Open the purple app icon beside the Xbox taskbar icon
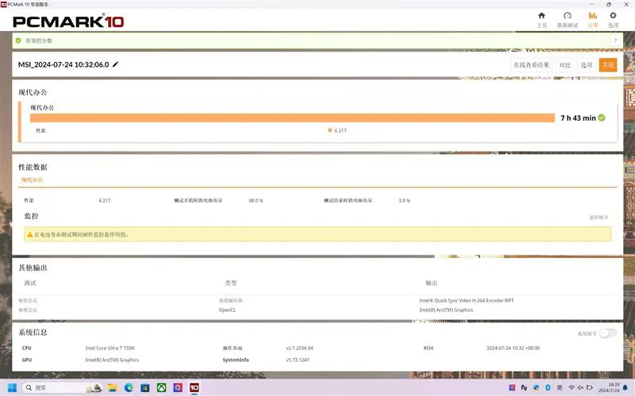Viewport: 635px width, 396px height. (x=178, y=387)
